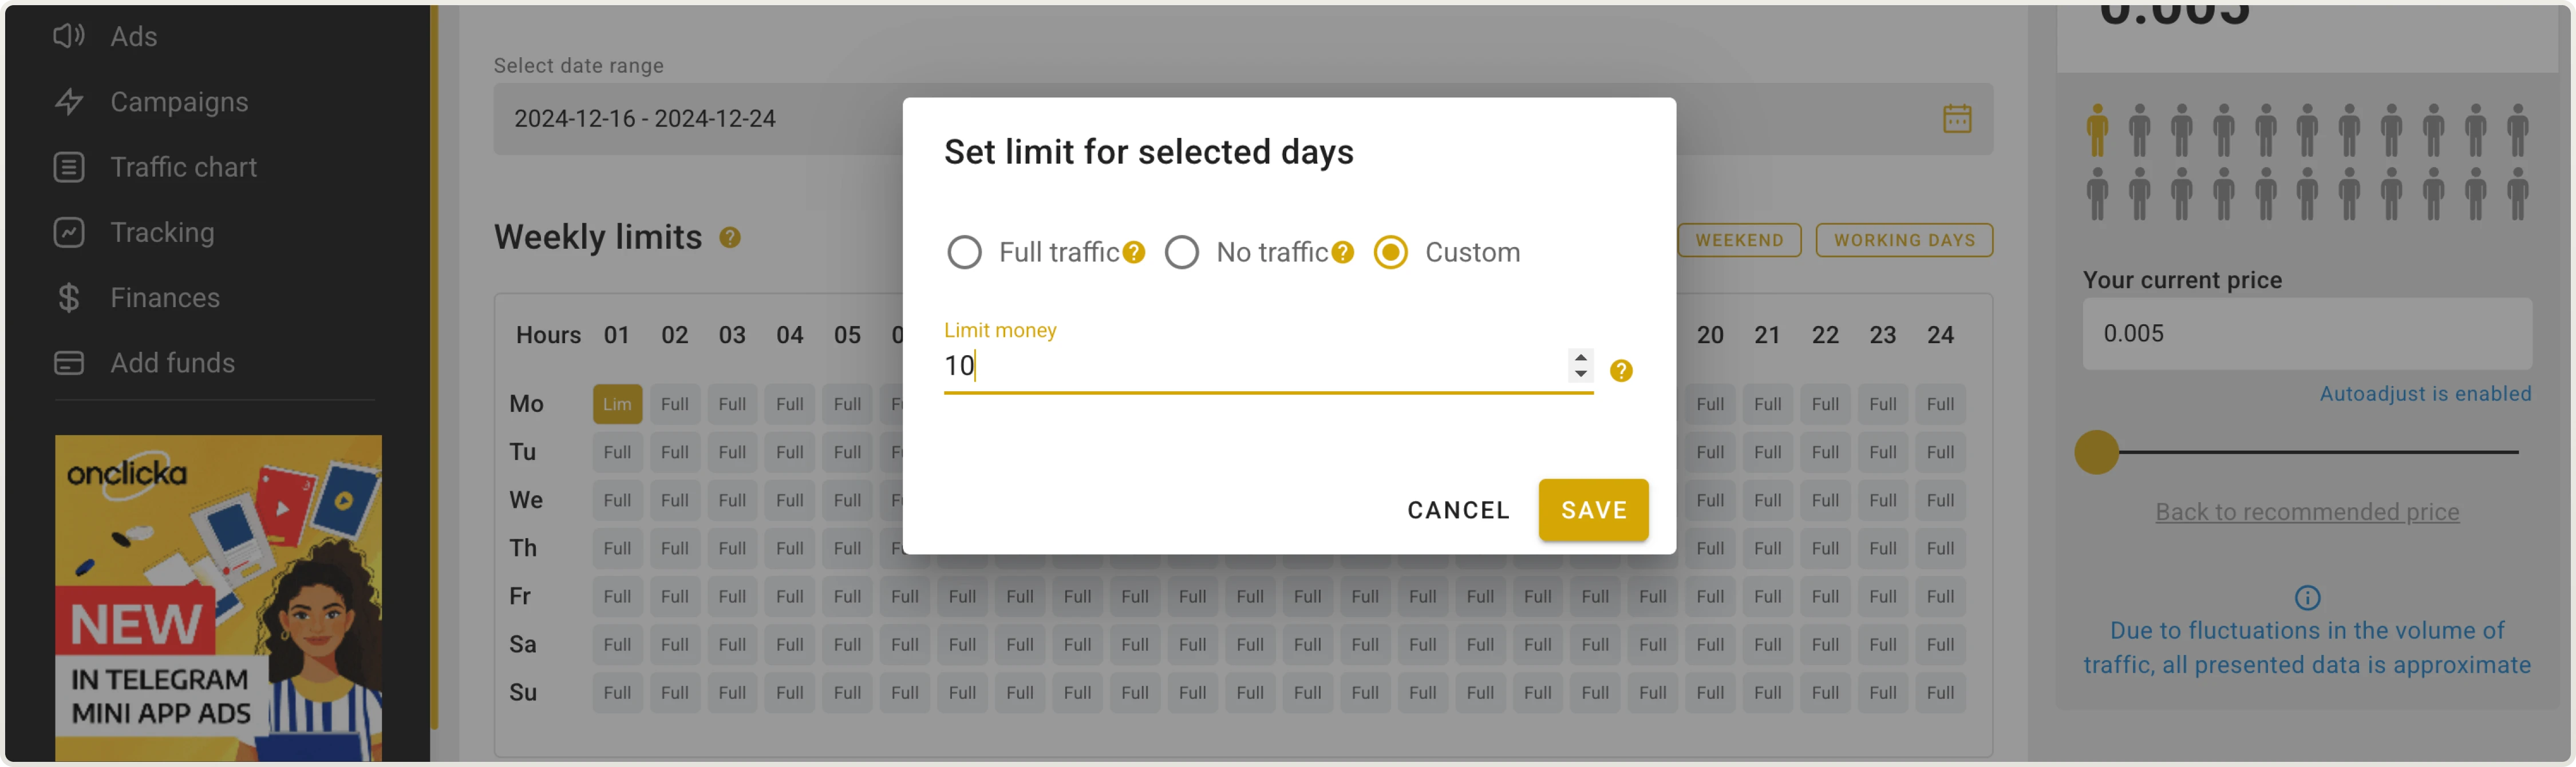This screenshot has width=2576, height=767.
Task: Select the Campaigns lightning icon
Action: (x=68, y=101)
